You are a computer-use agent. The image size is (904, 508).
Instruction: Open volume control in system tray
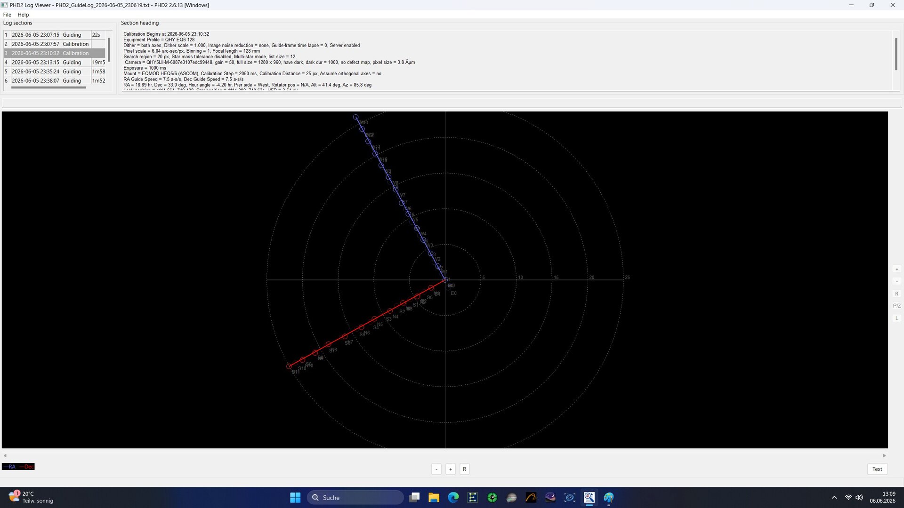click(859, 498)
